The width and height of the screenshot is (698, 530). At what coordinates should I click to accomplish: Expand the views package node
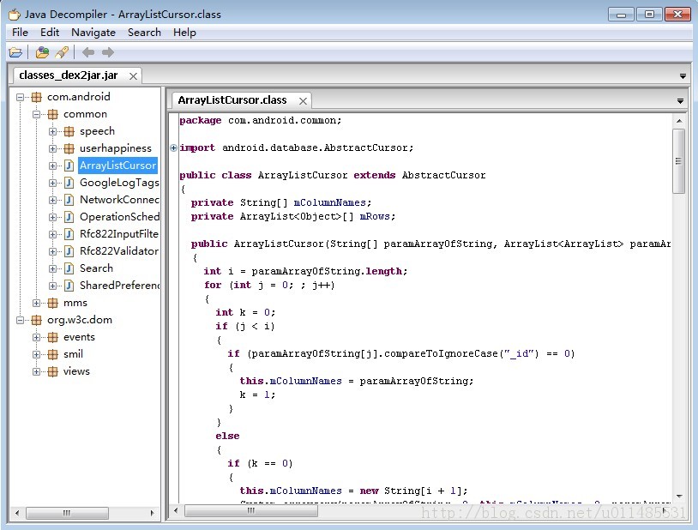point(37,371)
